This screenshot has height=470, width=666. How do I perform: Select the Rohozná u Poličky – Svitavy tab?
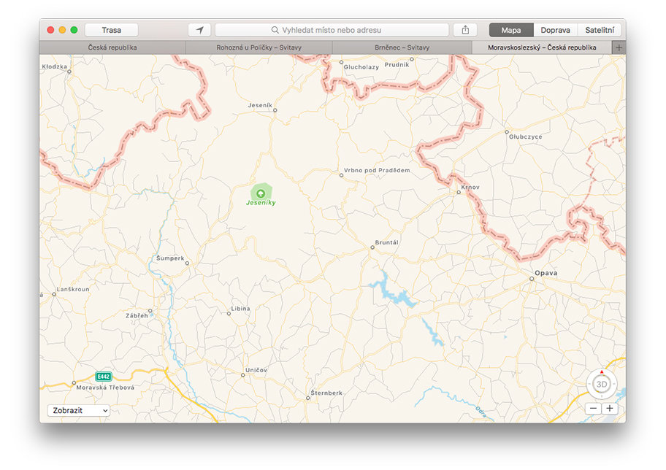click(x=259, y=47)
